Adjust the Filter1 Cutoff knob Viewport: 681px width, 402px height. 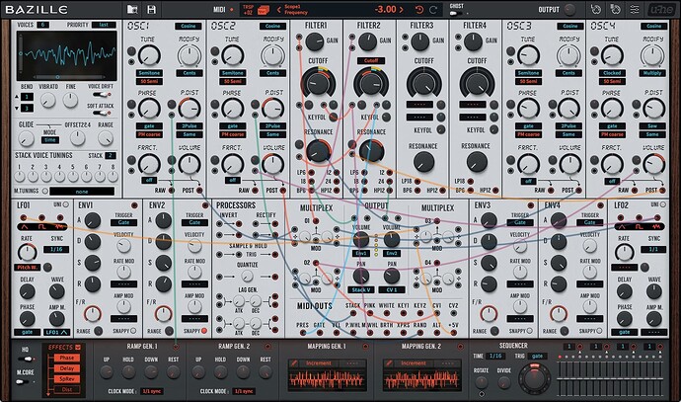318,83
